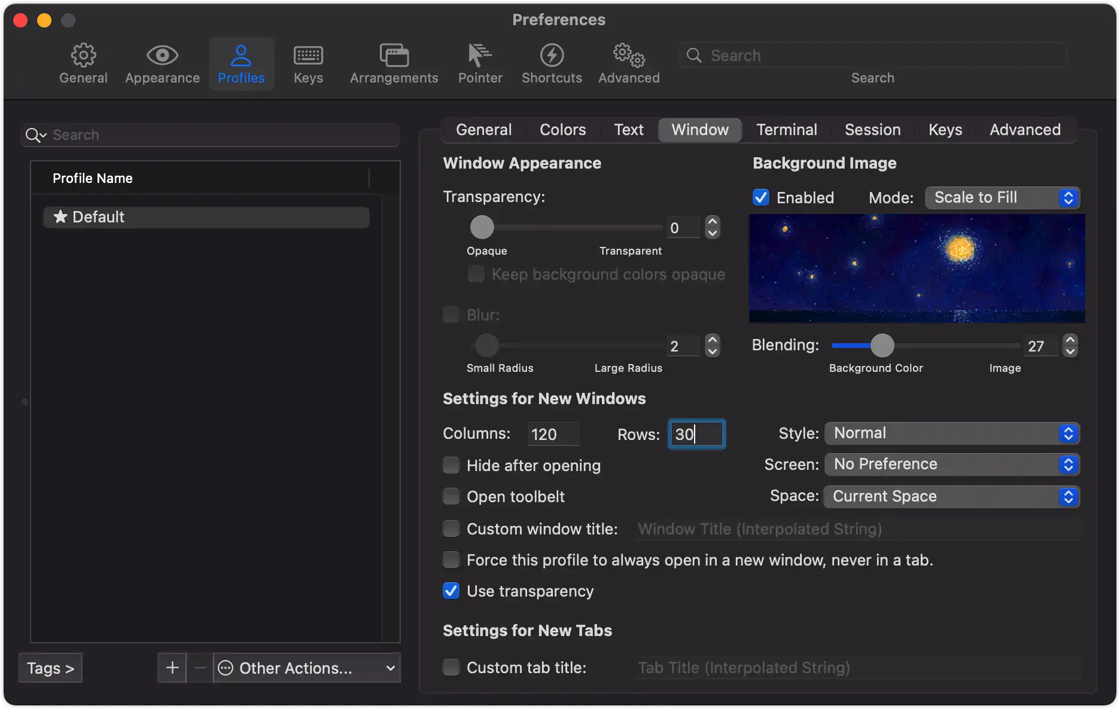Screen dimensions: 1120x709
Task: Enable Open toolbelt option
Action: [451, 496]
